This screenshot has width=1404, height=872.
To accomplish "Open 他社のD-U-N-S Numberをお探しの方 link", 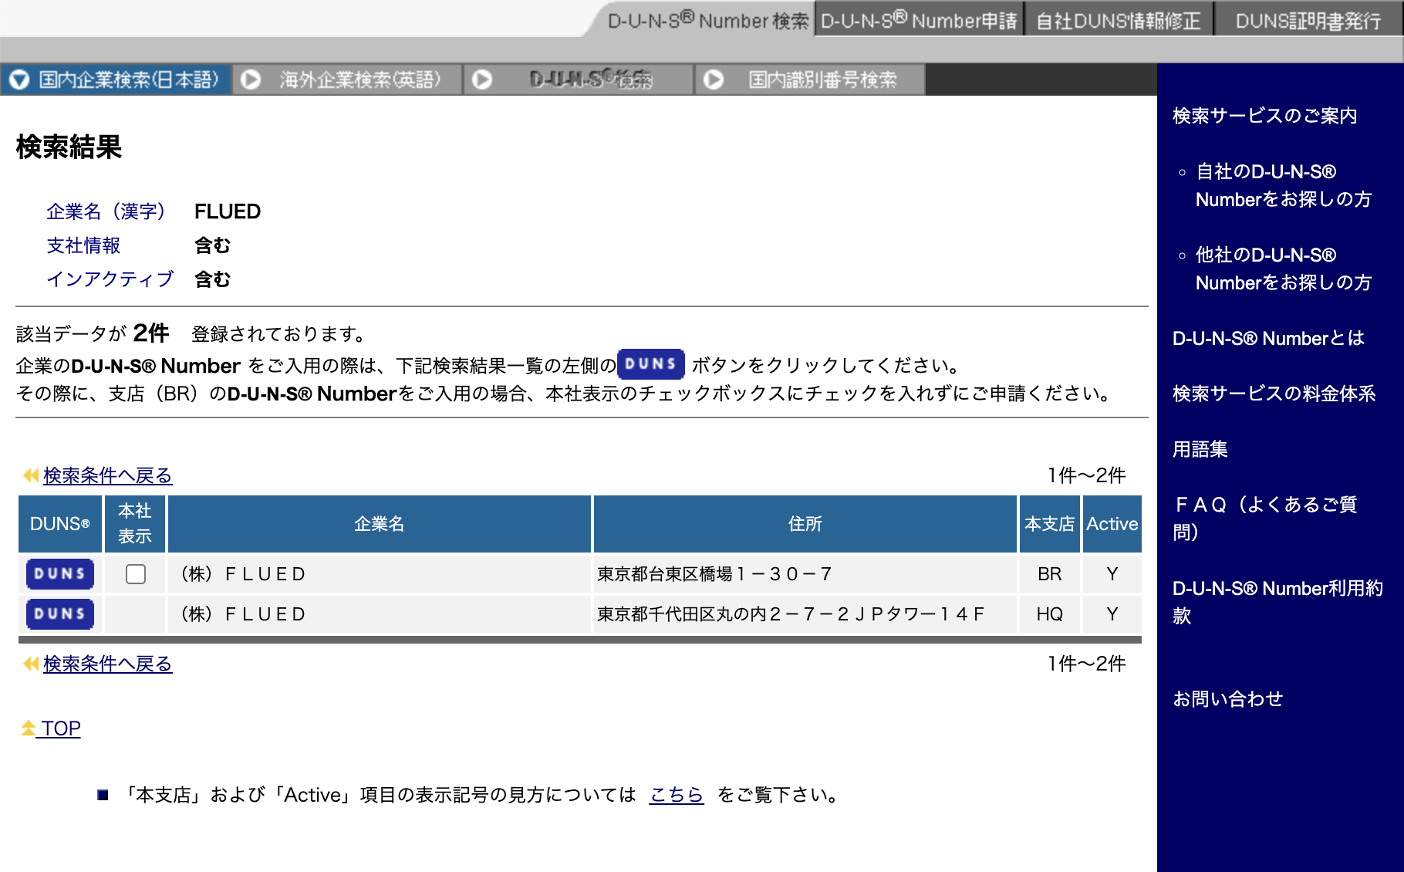I will [1283, 269].
